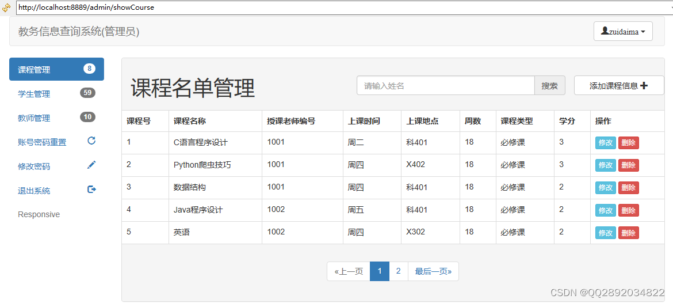Click the user icon beside zuidaima

pyautogui.click(x=605, y=31)
